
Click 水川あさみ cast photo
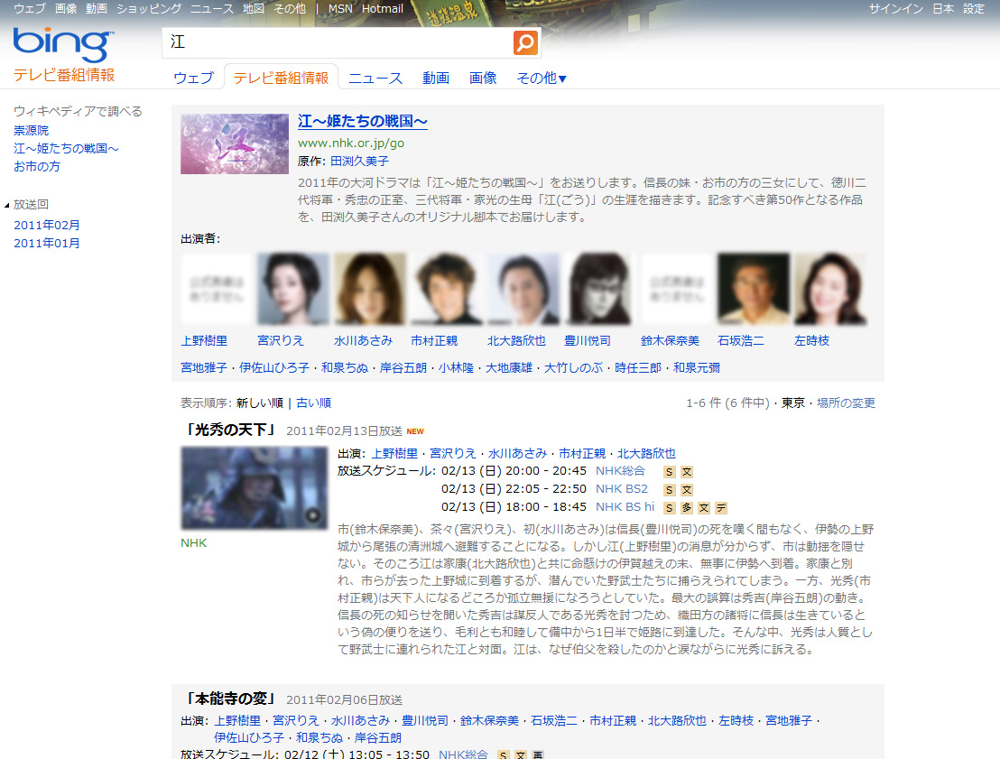(370, 289)
